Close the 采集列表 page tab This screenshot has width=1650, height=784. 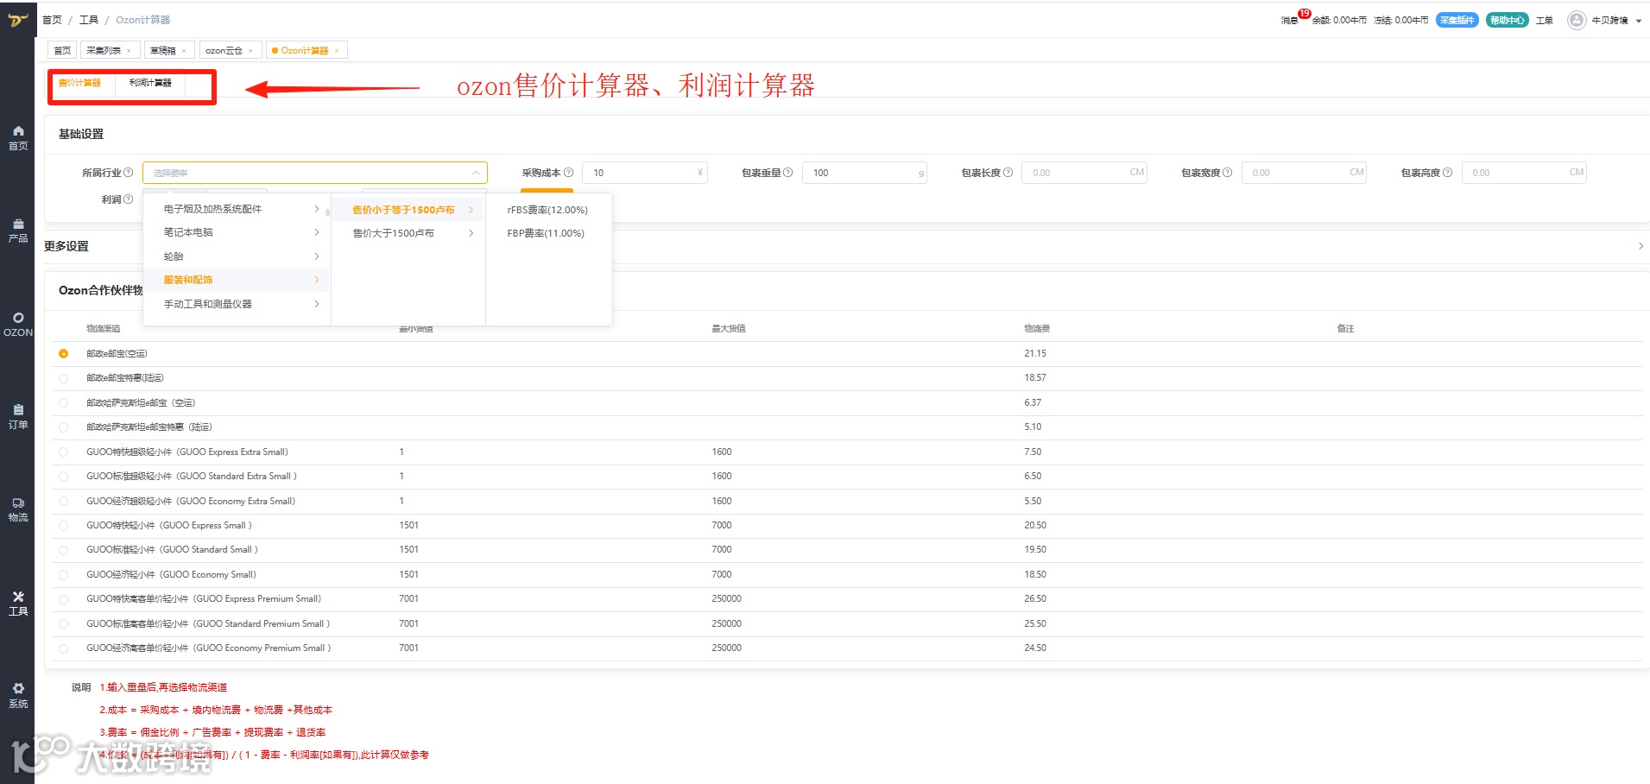[x=129, y=51]
